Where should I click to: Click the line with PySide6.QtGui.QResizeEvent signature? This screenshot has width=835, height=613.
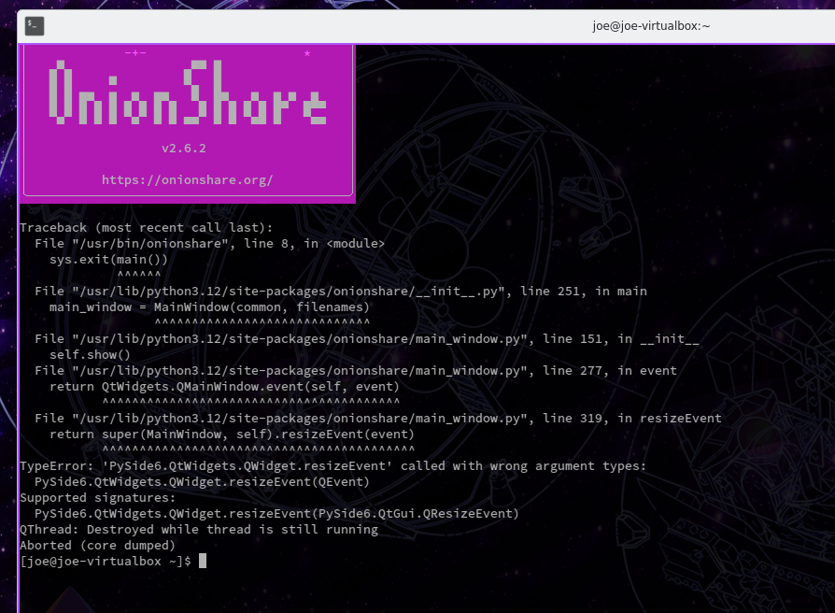pyautogui.click(x=276, y=514)
